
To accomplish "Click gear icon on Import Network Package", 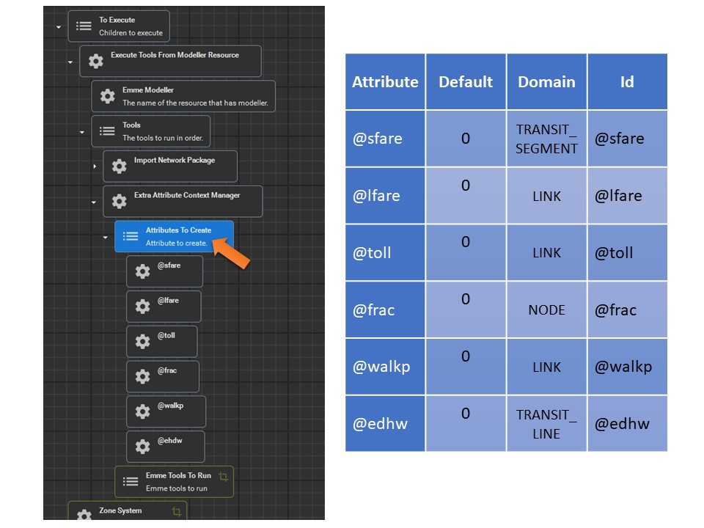I will click(x=119, y=166).
